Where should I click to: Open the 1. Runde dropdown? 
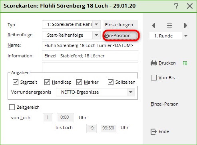tap(186, 36)
